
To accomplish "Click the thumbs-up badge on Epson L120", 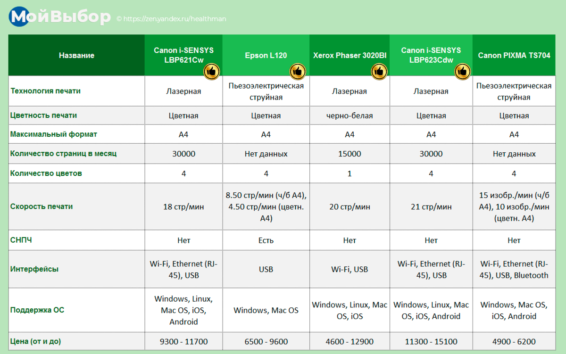I will pyautogui.click(x=298, y=71).
